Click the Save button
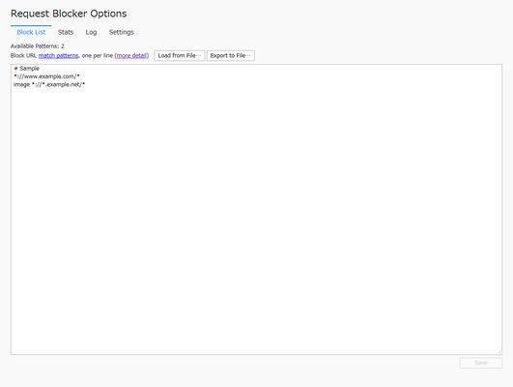Screen dimensions: 513x387 [480, 363]
